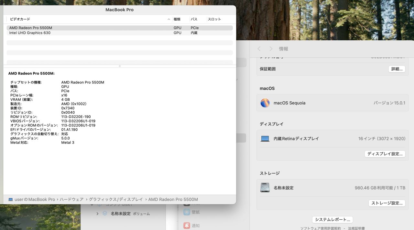The height and width of the screenshot is (230, 414).
Task: Open ディスプレイ設定... display settings
Action: coord(385,154)
